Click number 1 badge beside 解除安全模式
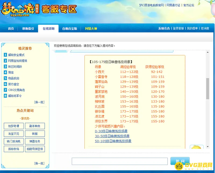This screenshot has width=215, height=173. [5, 55]
